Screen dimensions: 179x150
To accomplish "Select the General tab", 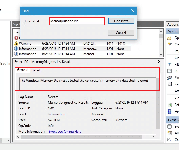I will click(23, 70).
